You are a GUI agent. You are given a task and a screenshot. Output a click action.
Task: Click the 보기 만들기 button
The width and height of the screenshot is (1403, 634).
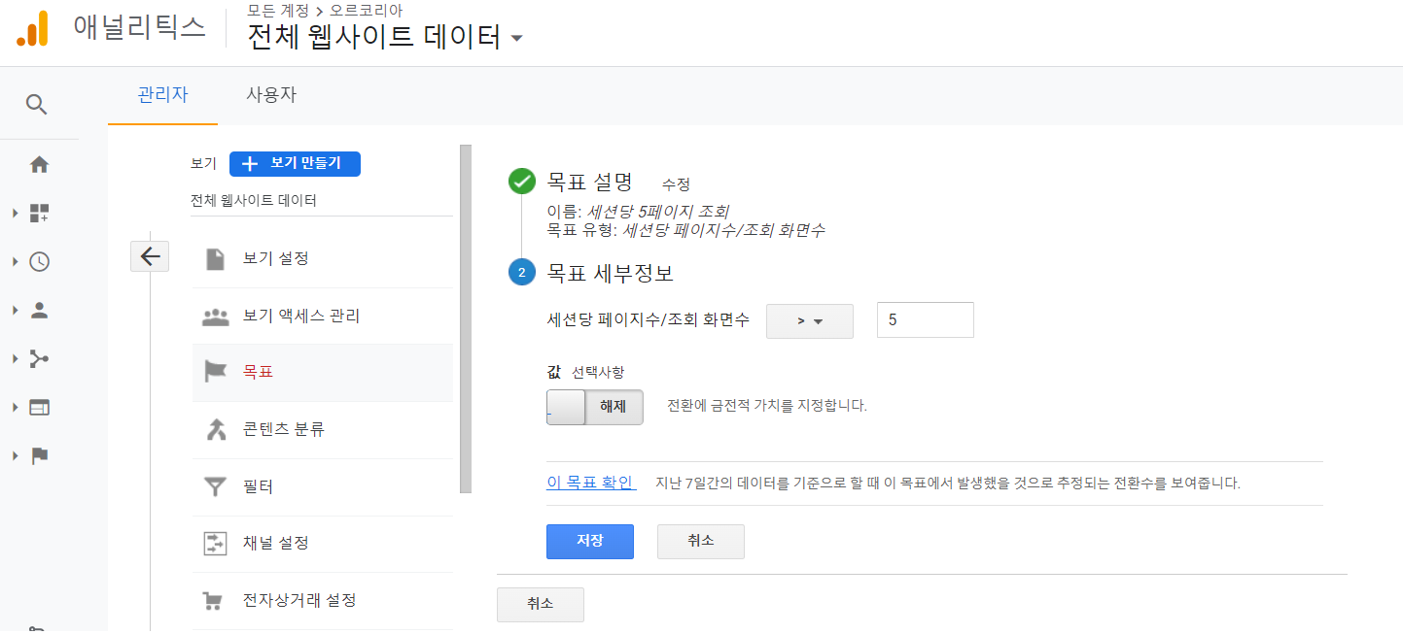[x=295, y=163]
